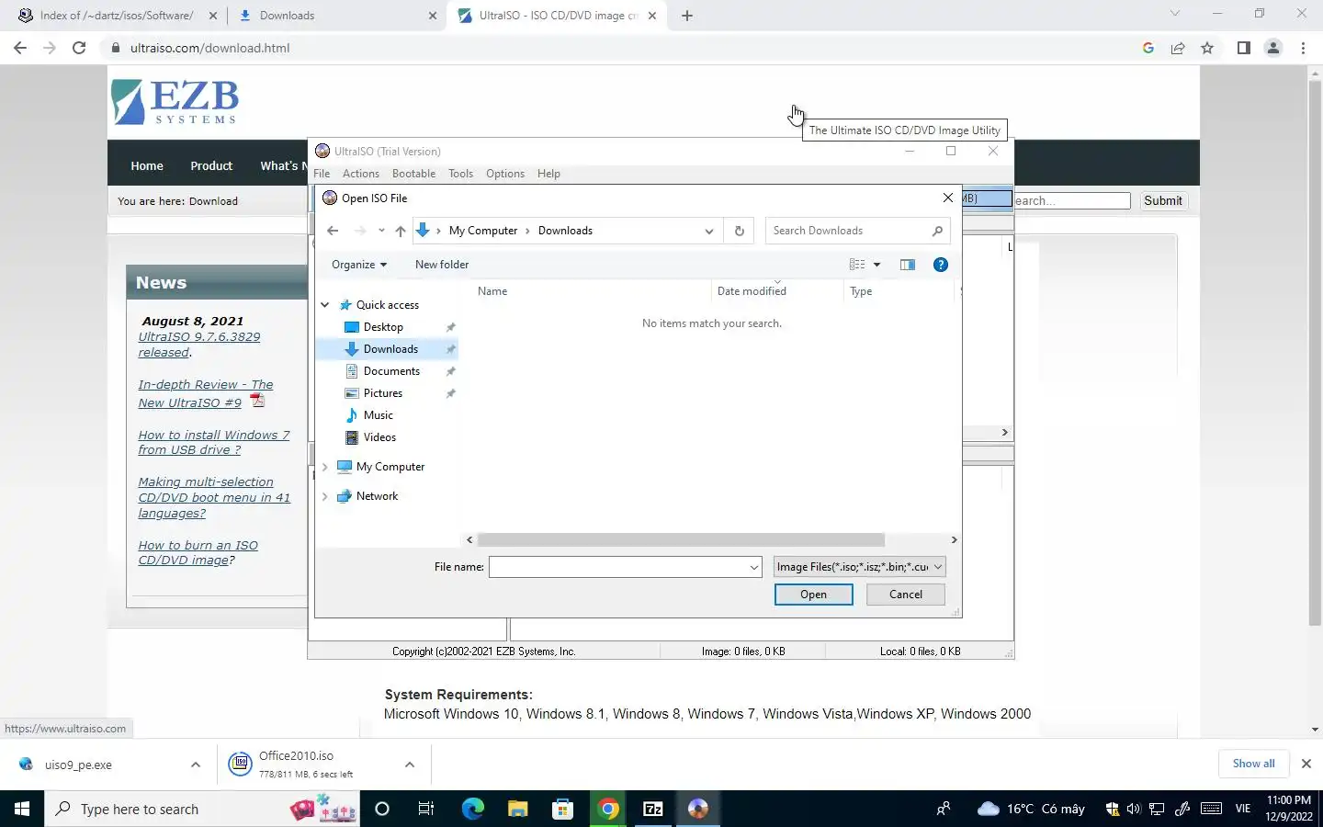Open the UltraISO File menu
1323x827 pixels.
point(322,174)
